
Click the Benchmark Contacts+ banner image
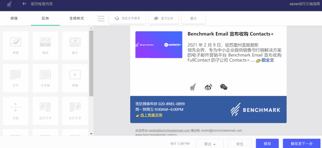click(159, 45)
